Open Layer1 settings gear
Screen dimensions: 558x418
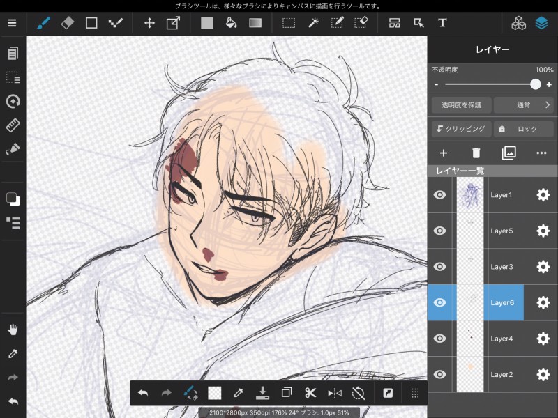pyautogui.click(x=543, y=195)
